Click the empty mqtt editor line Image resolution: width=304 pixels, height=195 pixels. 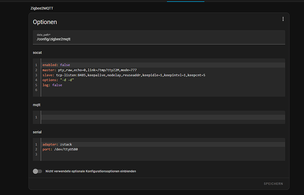tap(163, 117)
